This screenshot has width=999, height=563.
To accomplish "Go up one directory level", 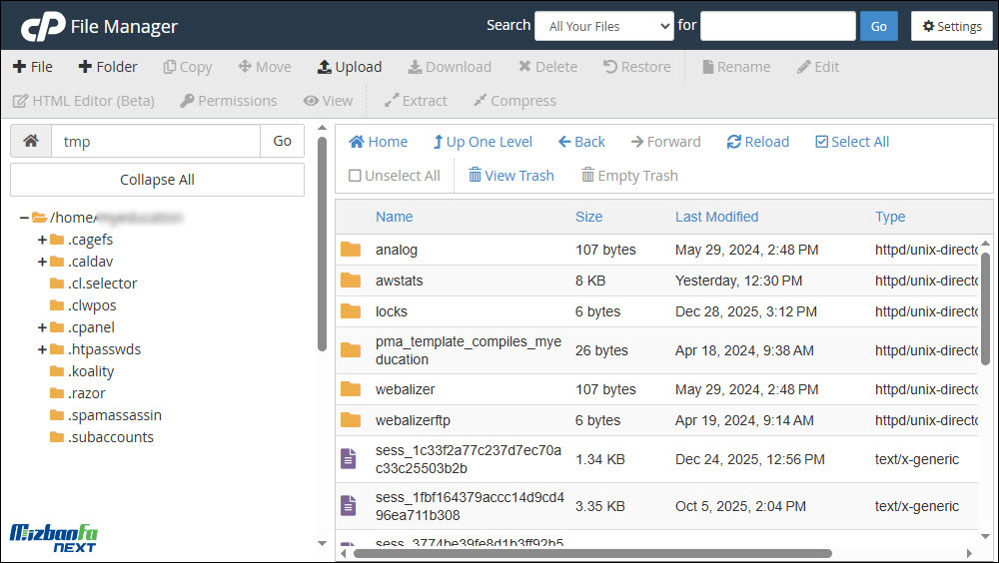I will [x=483, y=142].
